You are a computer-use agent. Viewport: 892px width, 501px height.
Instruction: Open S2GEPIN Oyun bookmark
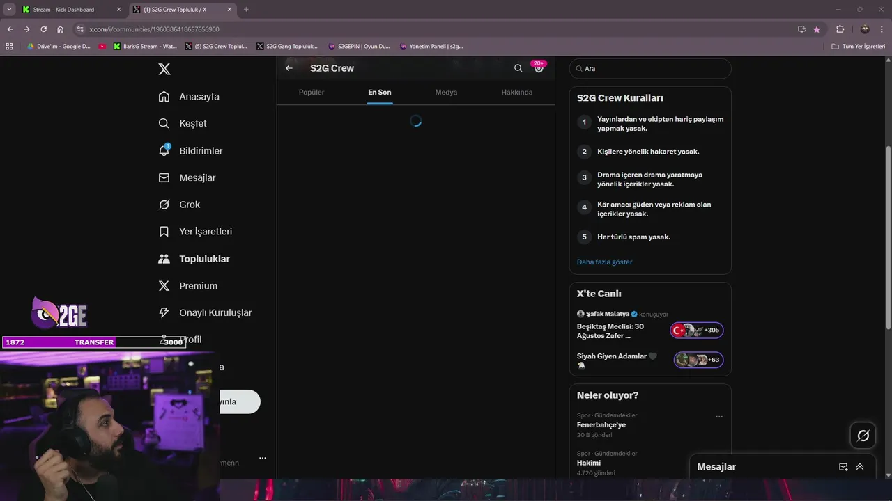tap(359, 47)
